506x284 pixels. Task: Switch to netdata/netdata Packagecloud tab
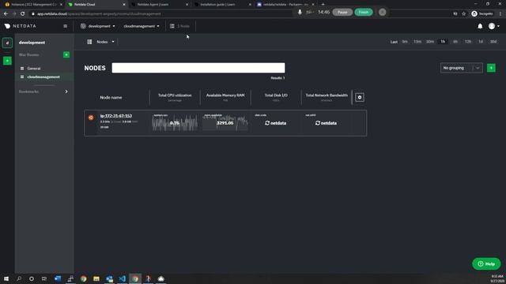[285, 5]
